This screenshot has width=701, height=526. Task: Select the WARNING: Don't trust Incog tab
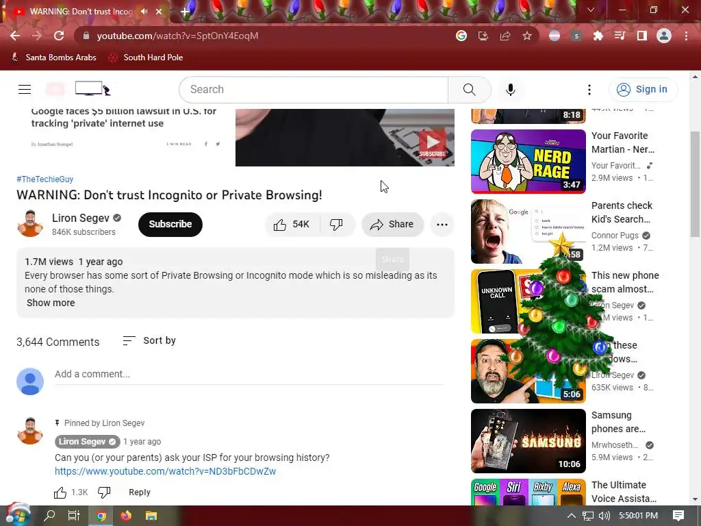point(81,12)
